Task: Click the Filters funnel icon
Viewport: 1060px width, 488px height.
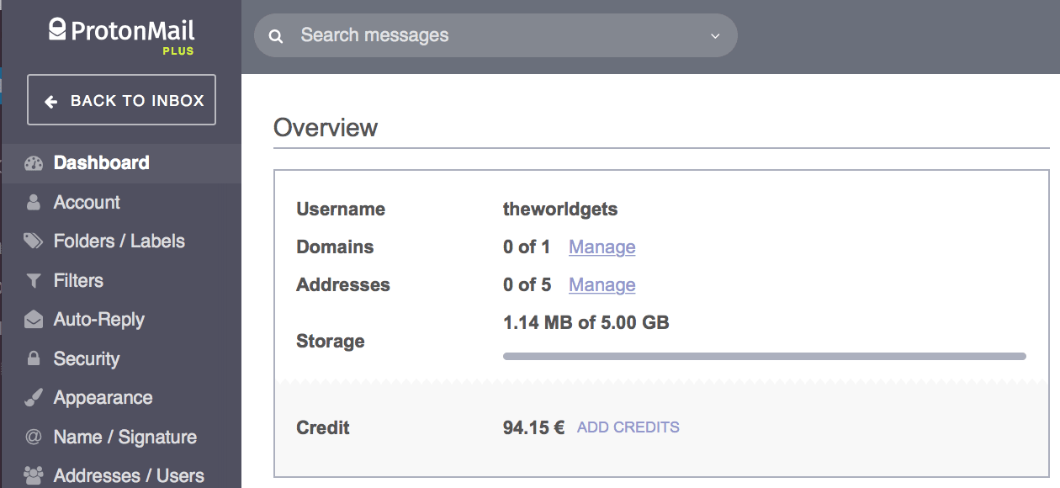Action: pyautogui.click(x=34, y=281)
